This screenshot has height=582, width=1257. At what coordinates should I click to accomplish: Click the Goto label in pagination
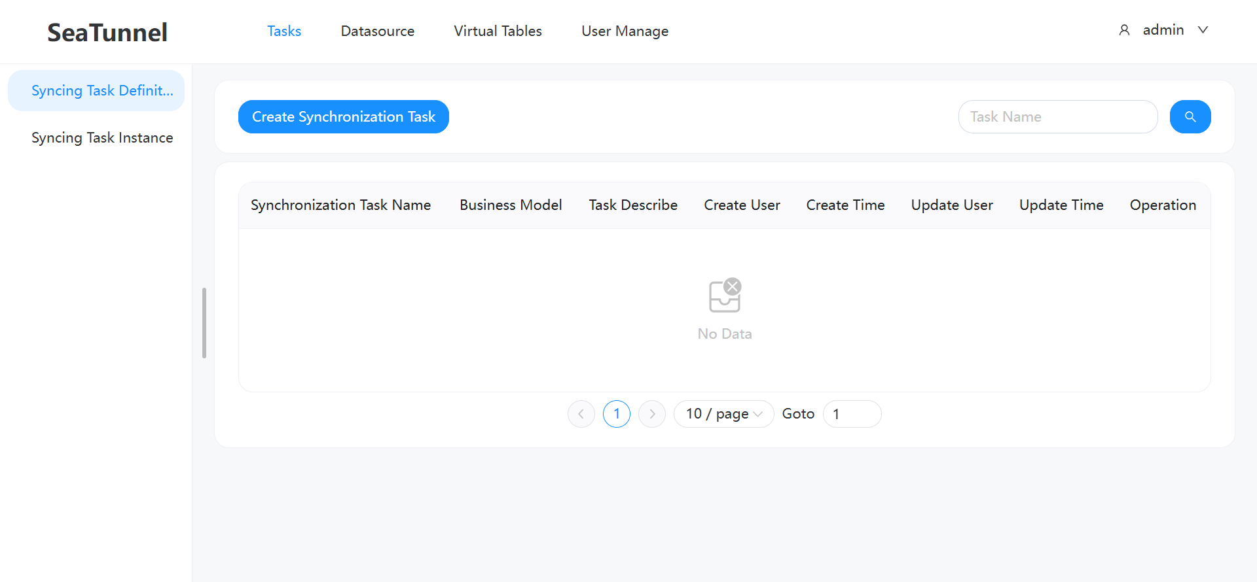pos(798,414)
